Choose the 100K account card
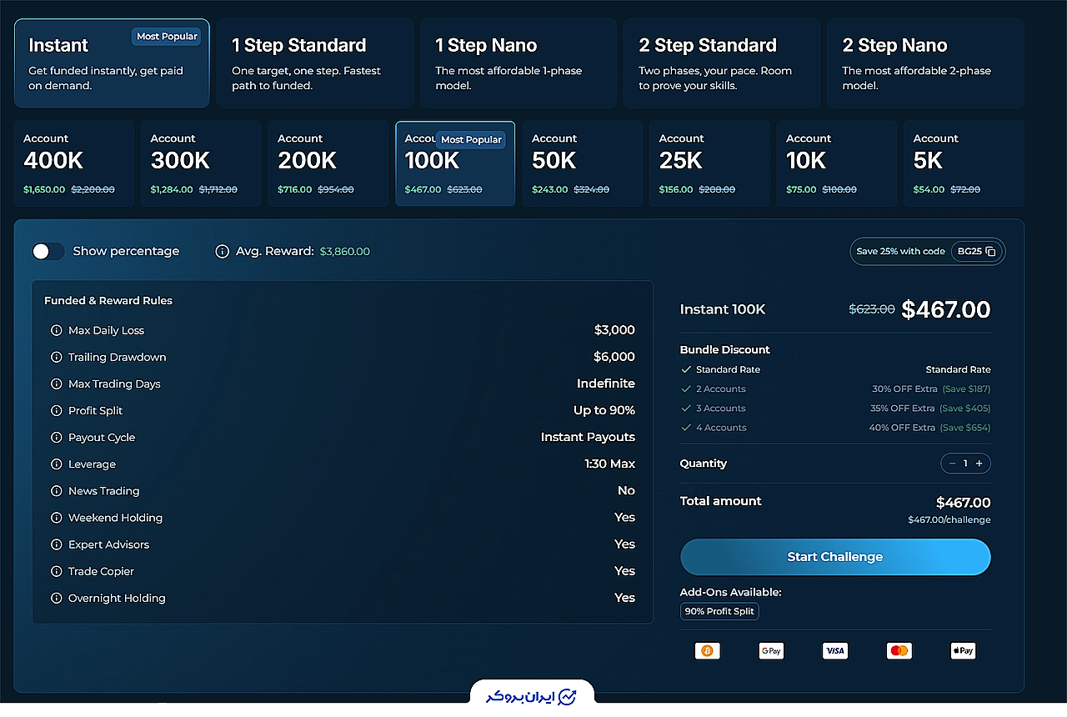Viewport: 1067px width, 717px height. tap(455, 163)
